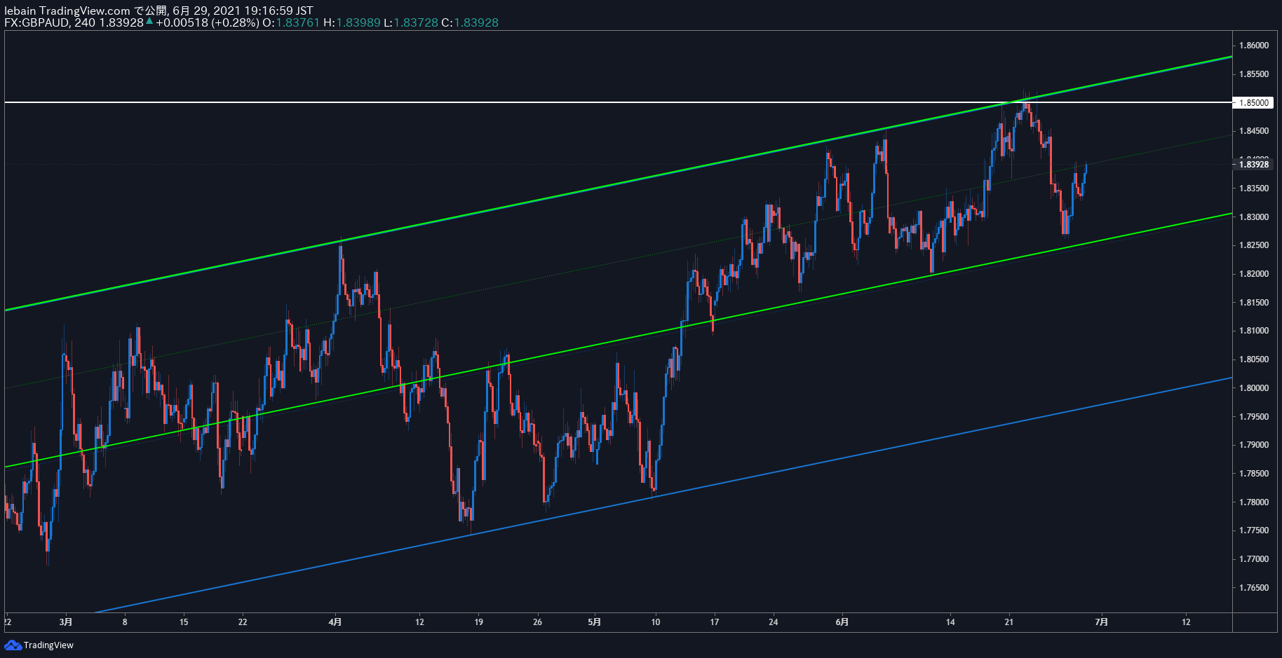Screen dimensions: 1282x658
Task: Click the 8 date axis label
Action: tap(125, 622)
